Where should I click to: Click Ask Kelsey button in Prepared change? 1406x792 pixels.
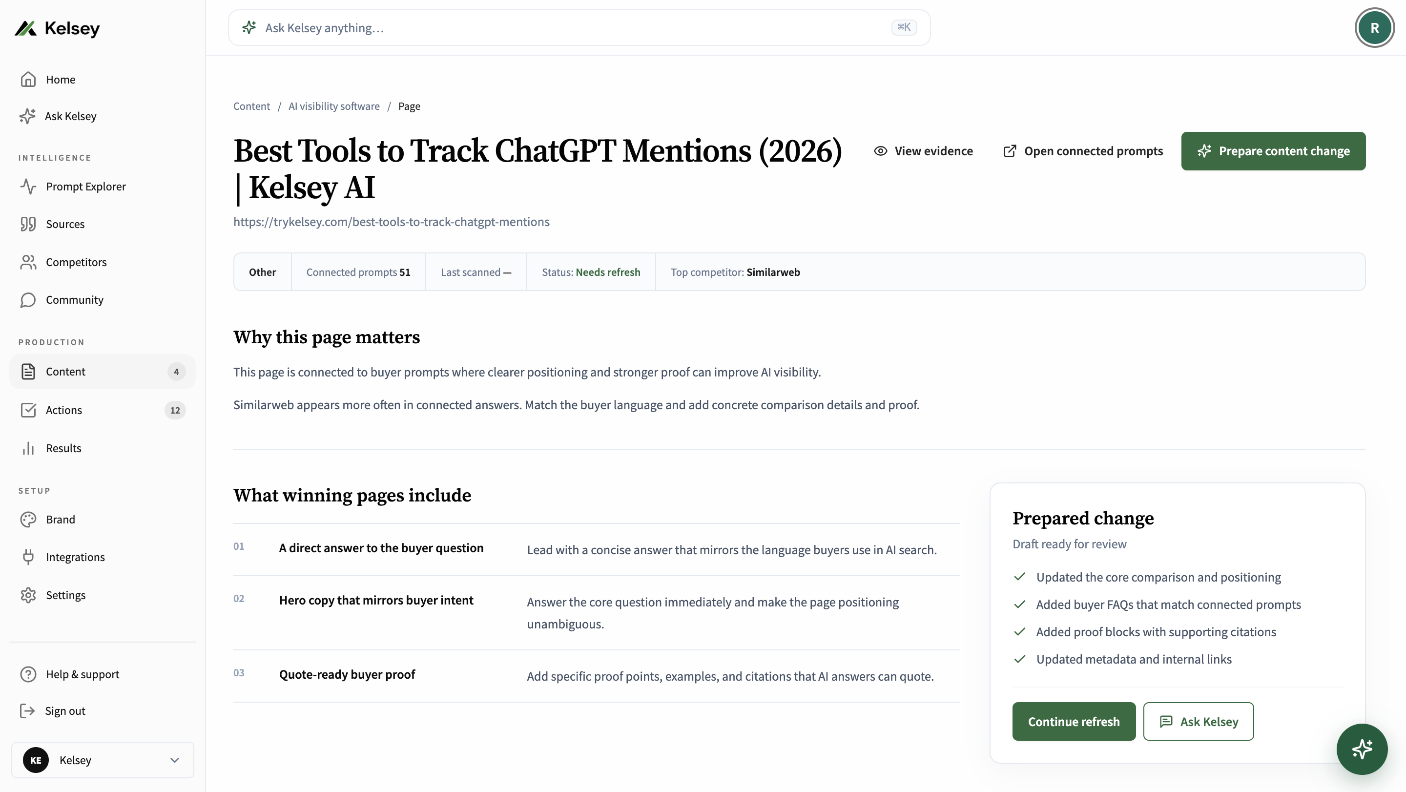pos(1199,722)
